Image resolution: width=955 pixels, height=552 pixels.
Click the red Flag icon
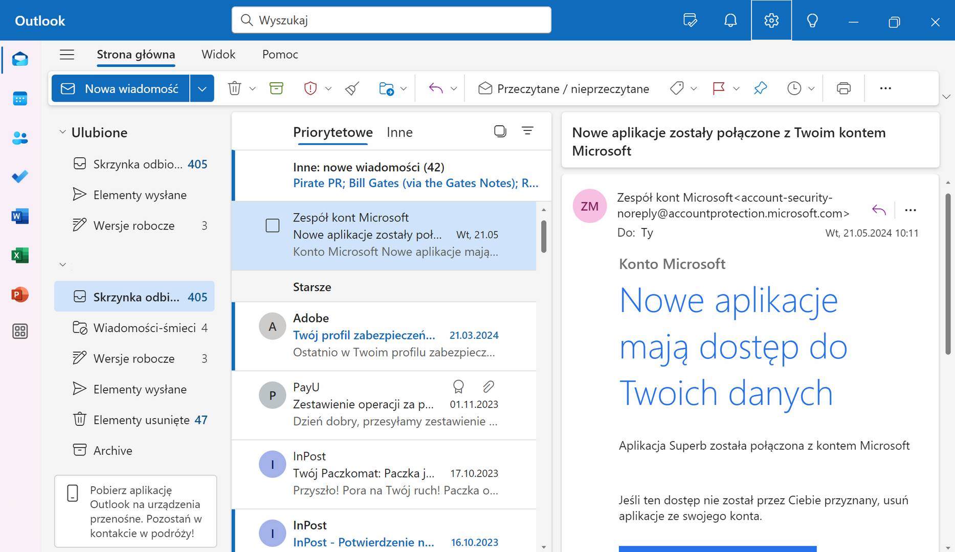(719, 88)
